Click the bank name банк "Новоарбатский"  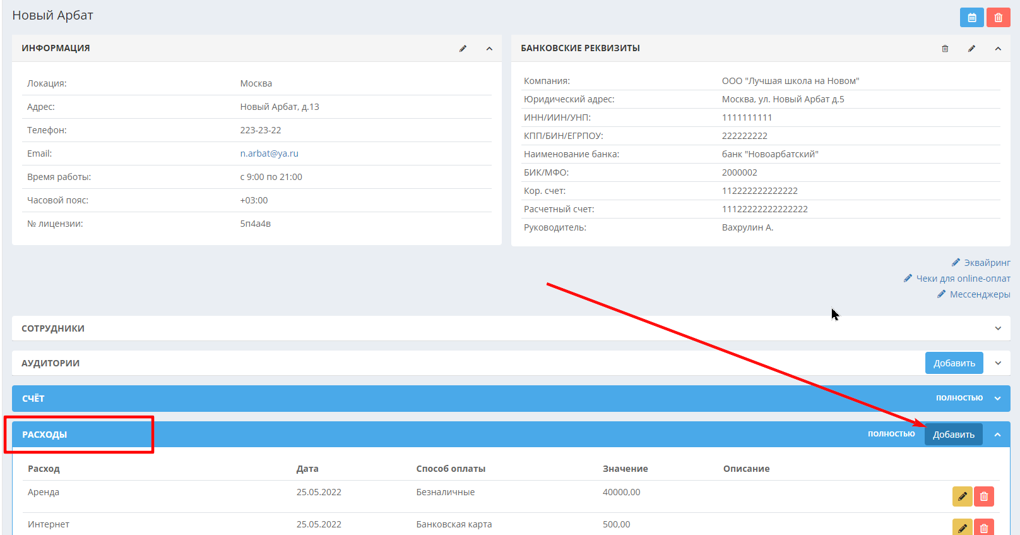[x=770, y=154]
